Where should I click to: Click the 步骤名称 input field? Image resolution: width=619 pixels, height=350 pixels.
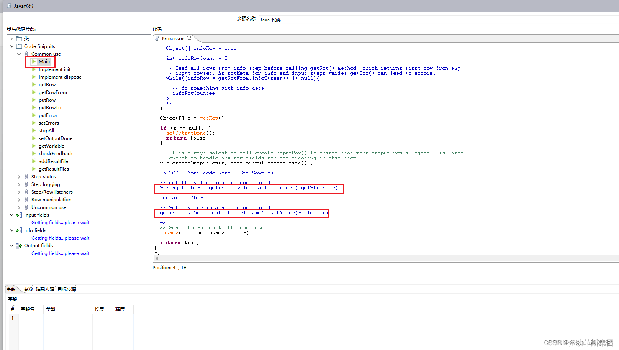[438, 20]
